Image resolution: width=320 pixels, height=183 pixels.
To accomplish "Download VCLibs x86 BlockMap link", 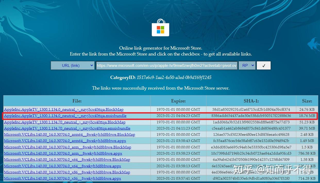I will coord(67,172).
